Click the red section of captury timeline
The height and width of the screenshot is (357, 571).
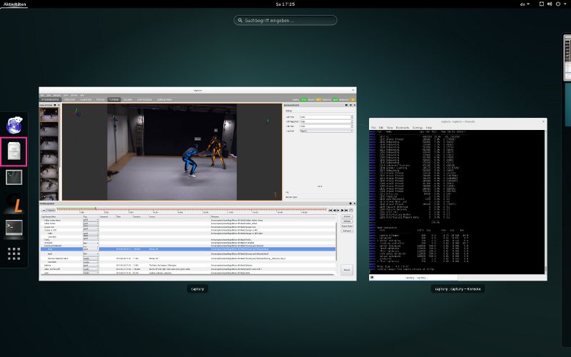[211, 209]
